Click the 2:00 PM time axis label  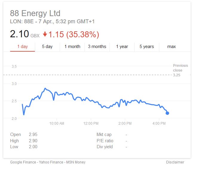tap(125, 123)
